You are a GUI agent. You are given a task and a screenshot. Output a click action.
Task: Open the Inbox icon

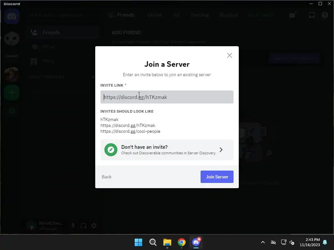311,15
